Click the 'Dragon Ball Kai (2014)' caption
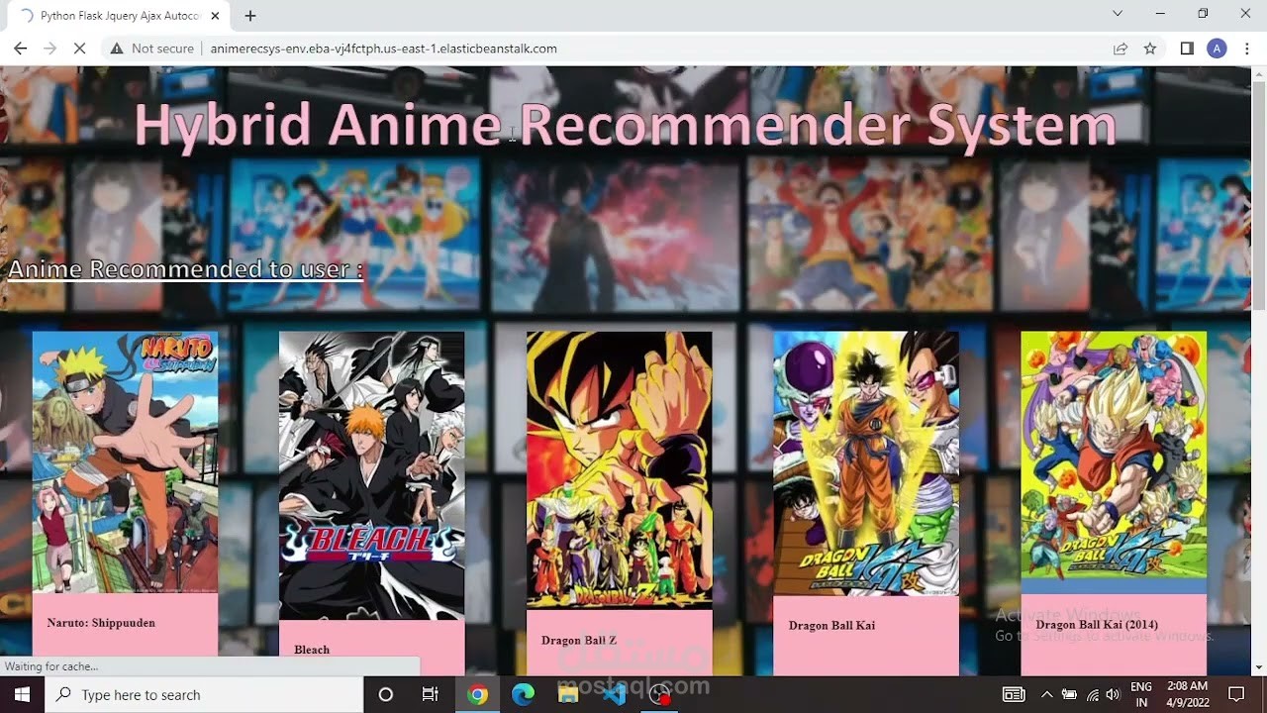 (1097, 625)
